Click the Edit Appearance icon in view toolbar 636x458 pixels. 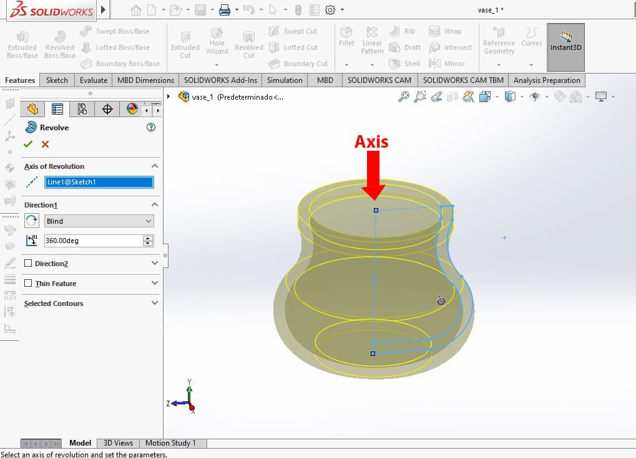[x=560, y=97]
